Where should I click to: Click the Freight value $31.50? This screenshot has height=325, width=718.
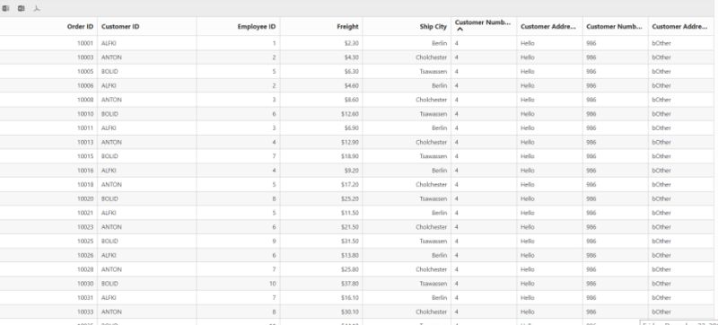pyautogui.click(x=350, y=242)
